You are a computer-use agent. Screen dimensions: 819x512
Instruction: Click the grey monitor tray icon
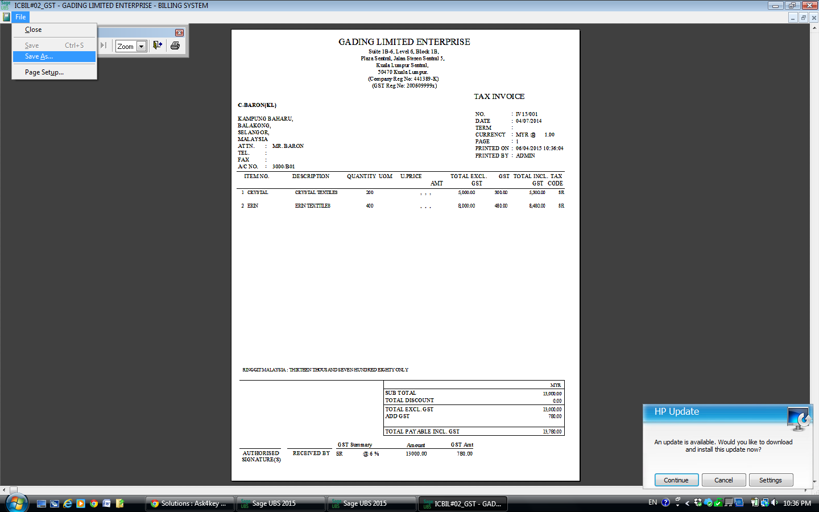point(729,503)
